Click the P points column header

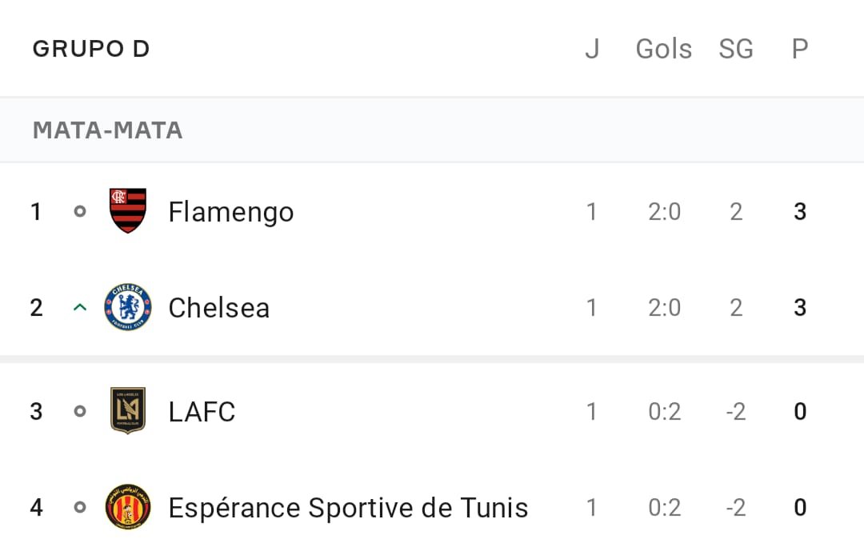800,49
